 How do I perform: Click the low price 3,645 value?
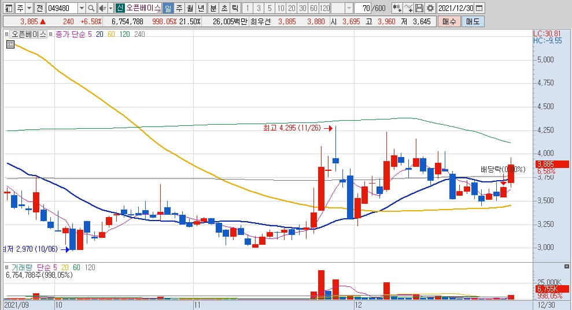(422, 22)
